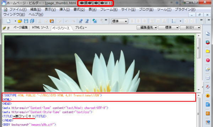Screen dimensions: 213x127
Task: Click the pencil icon left of page tabs
Action: 4,28
